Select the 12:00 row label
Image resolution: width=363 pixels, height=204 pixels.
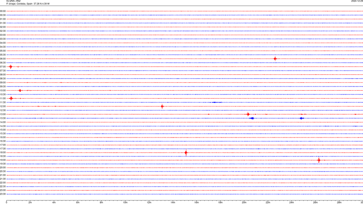click(x=3, y=107)
